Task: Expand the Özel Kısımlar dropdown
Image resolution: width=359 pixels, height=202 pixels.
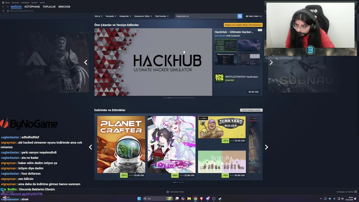Action: point(162,16)
